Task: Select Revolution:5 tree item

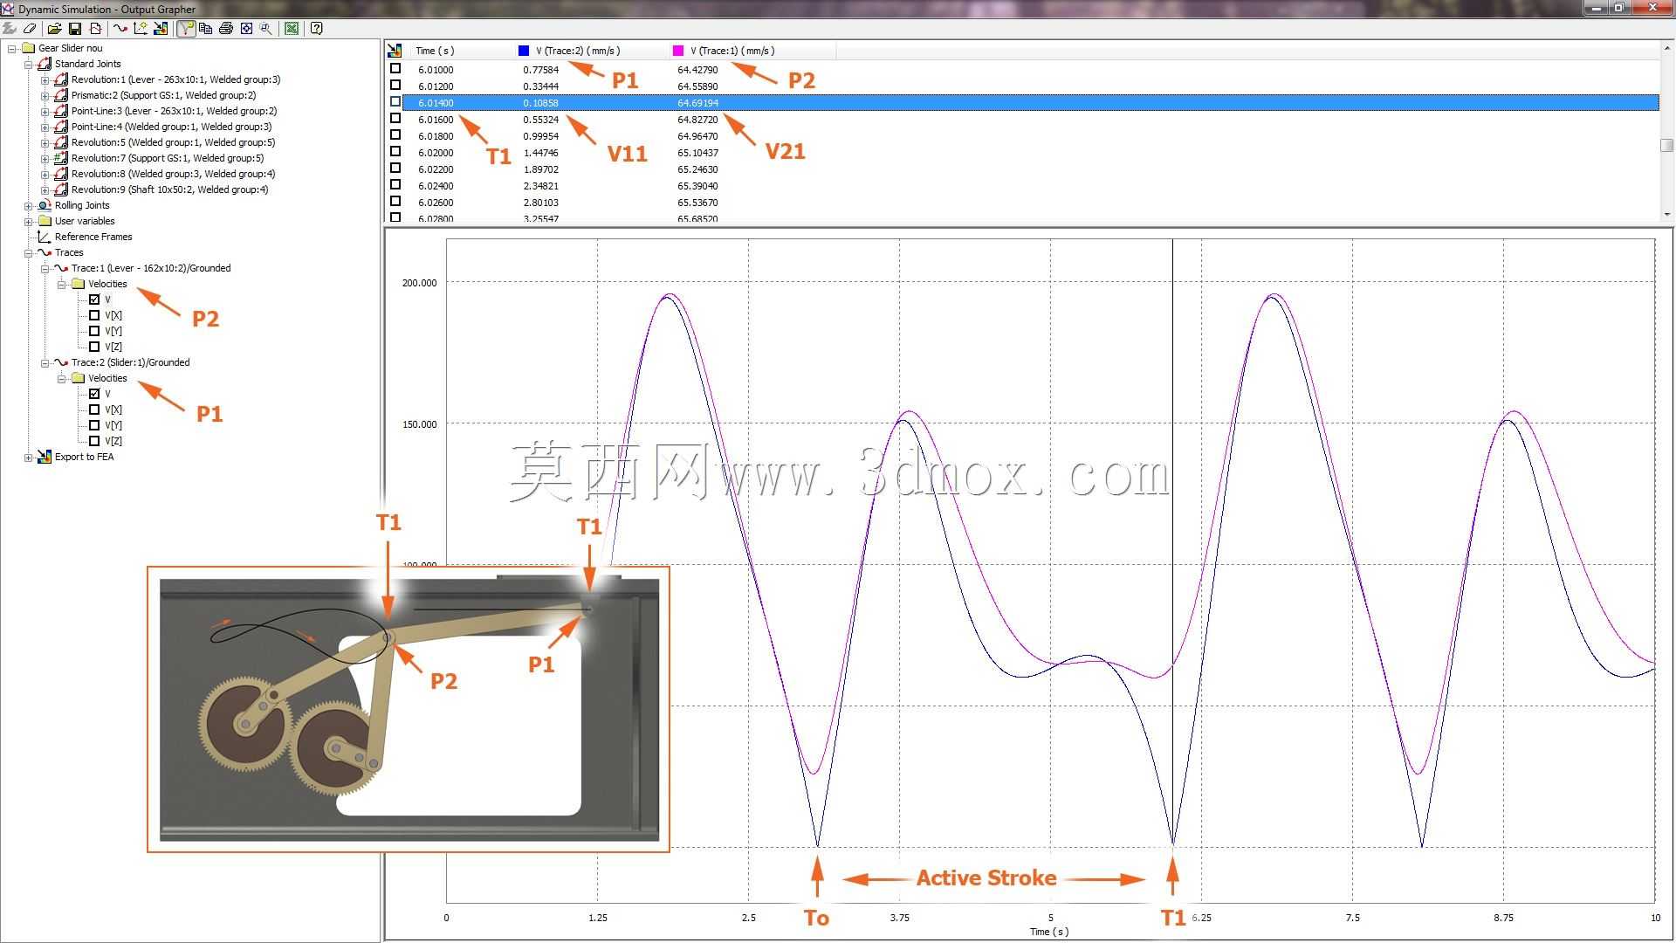Action: pyautogui.click(x=173, y=142)
